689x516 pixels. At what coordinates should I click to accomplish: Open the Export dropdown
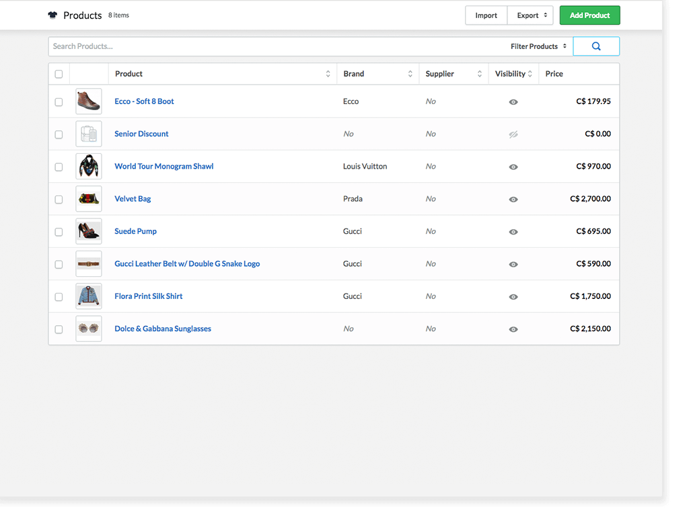(530, 15)
